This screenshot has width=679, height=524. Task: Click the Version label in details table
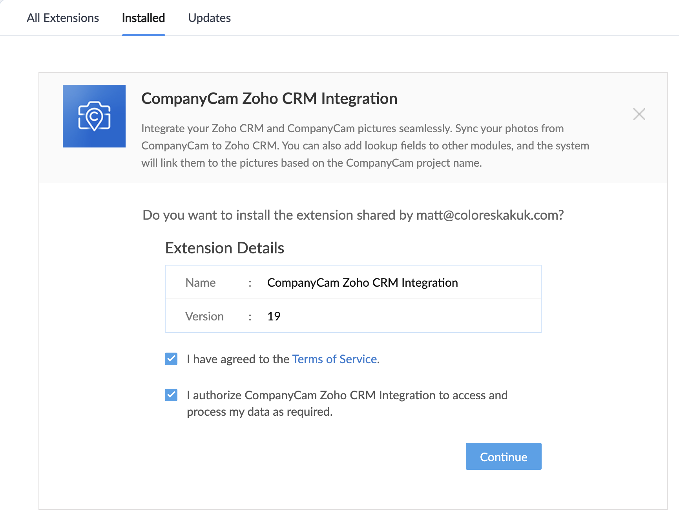coord(204,317)
